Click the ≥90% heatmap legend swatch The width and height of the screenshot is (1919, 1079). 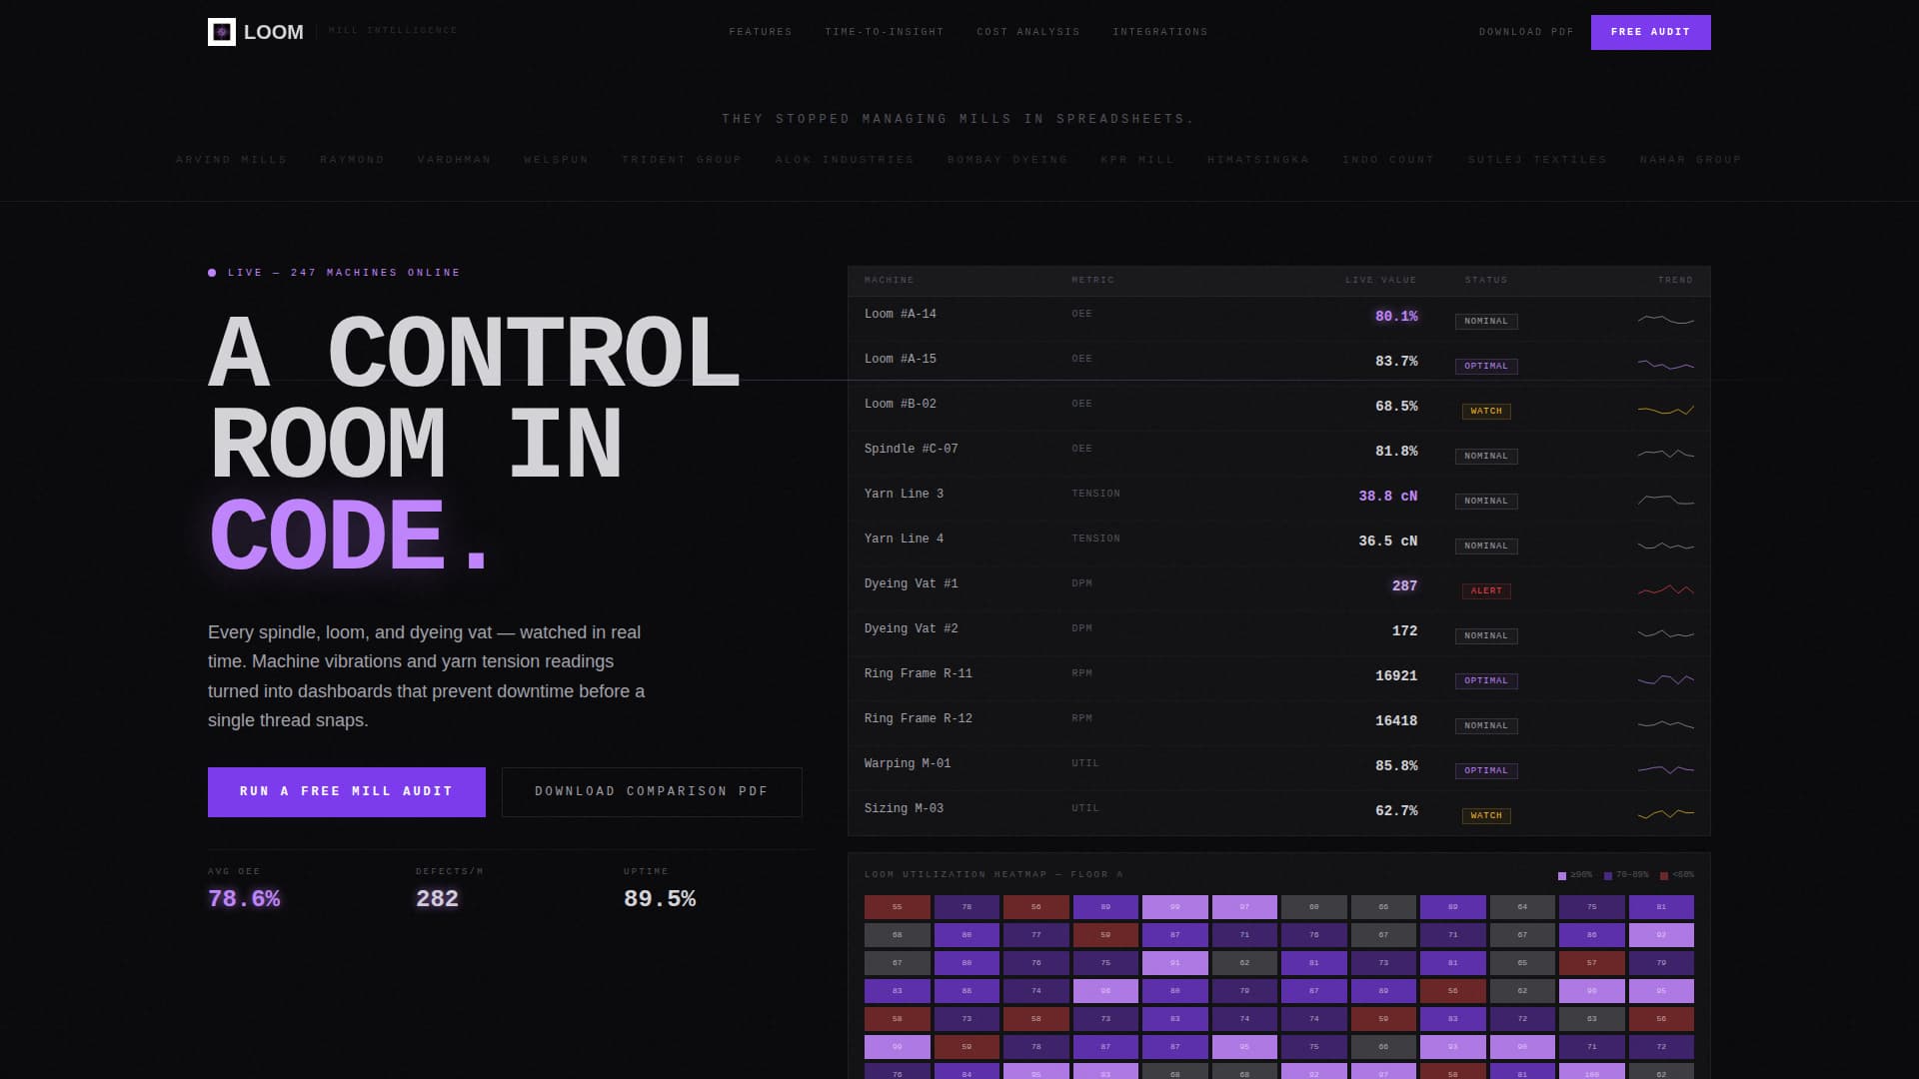tap(1562, 876)
